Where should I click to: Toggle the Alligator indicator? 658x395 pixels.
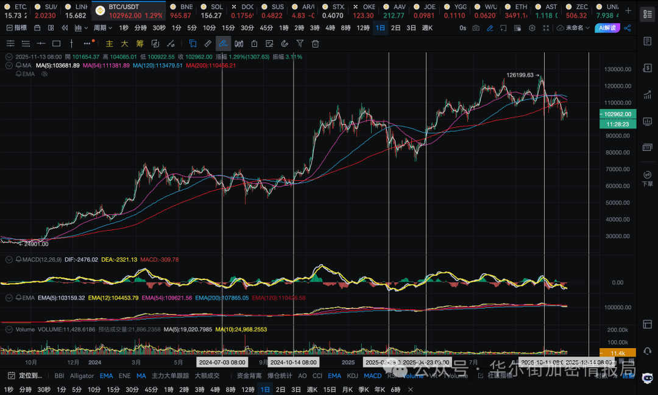tap(82, 376)
